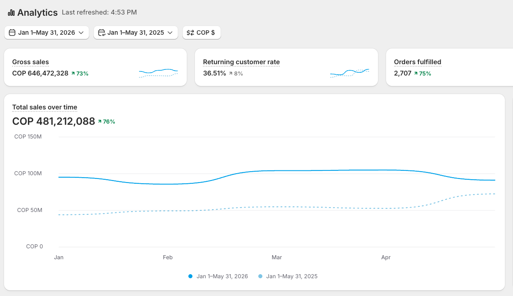Click the solid 2026 line above Mar

[x=277, y=171]
